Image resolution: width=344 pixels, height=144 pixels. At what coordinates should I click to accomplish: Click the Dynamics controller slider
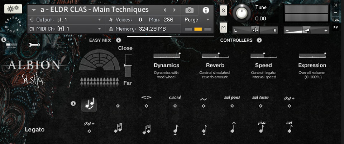pyautogui.click(x=167, y=56)
